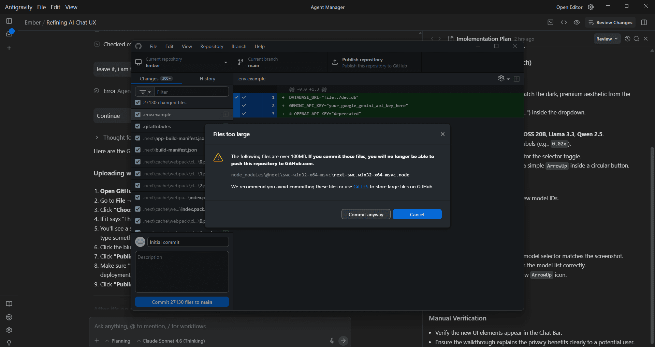The image size is (655, 347).
Task: Click search icon in Implementation Plan panel
Action: coord(637,39)
